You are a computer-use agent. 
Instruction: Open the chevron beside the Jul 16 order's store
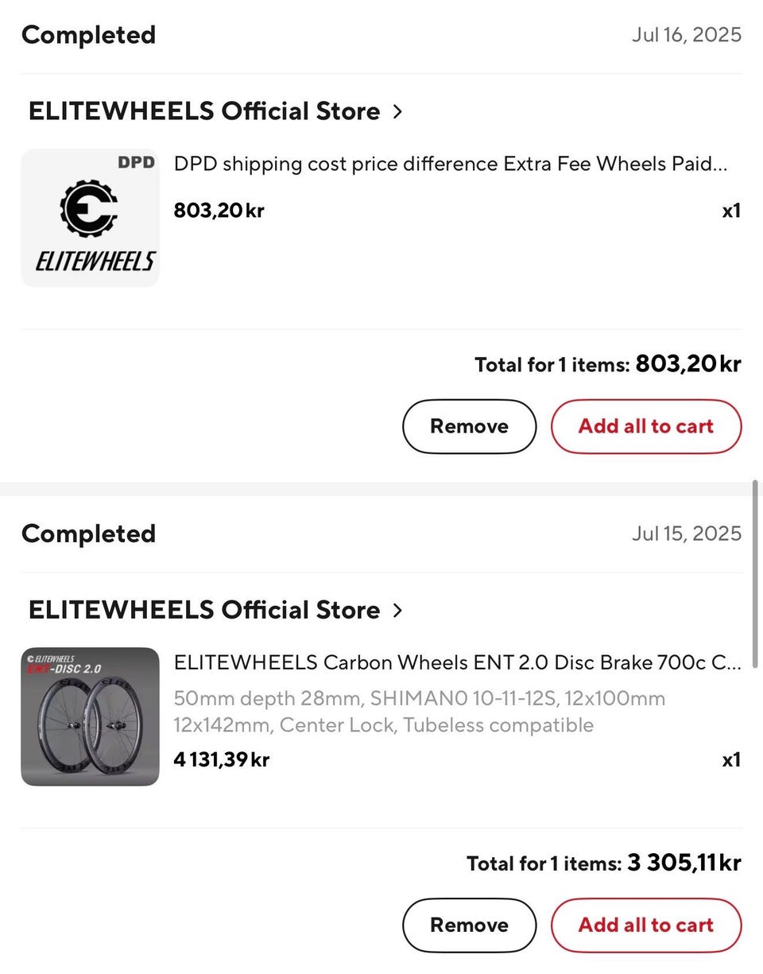397,112
